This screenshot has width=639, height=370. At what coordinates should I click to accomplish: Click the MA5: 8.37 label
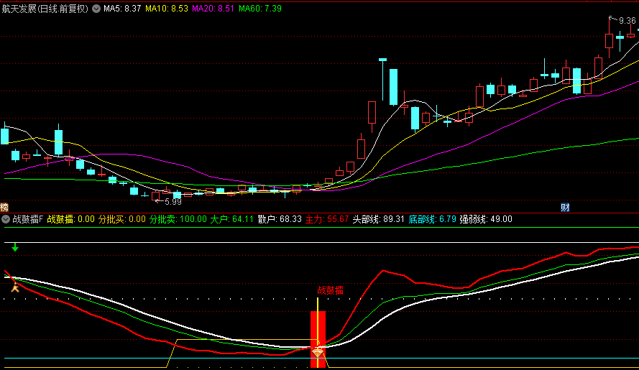122,9
